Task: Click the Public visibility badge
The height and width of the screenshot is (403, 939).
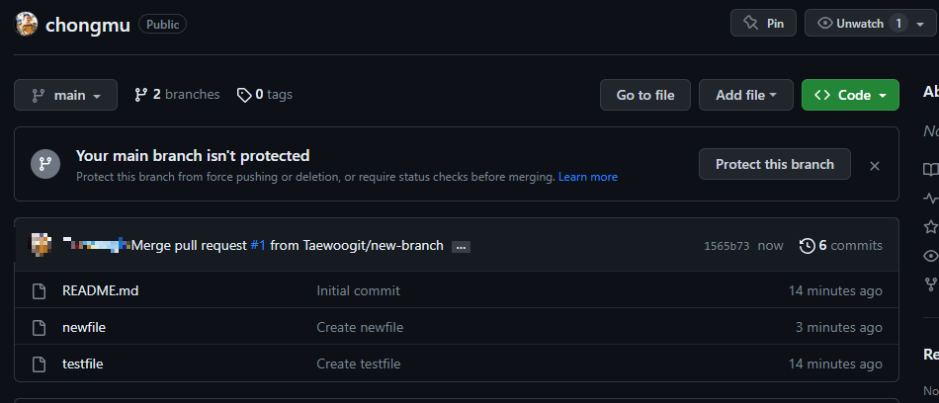Action: (x=162, y=24)
